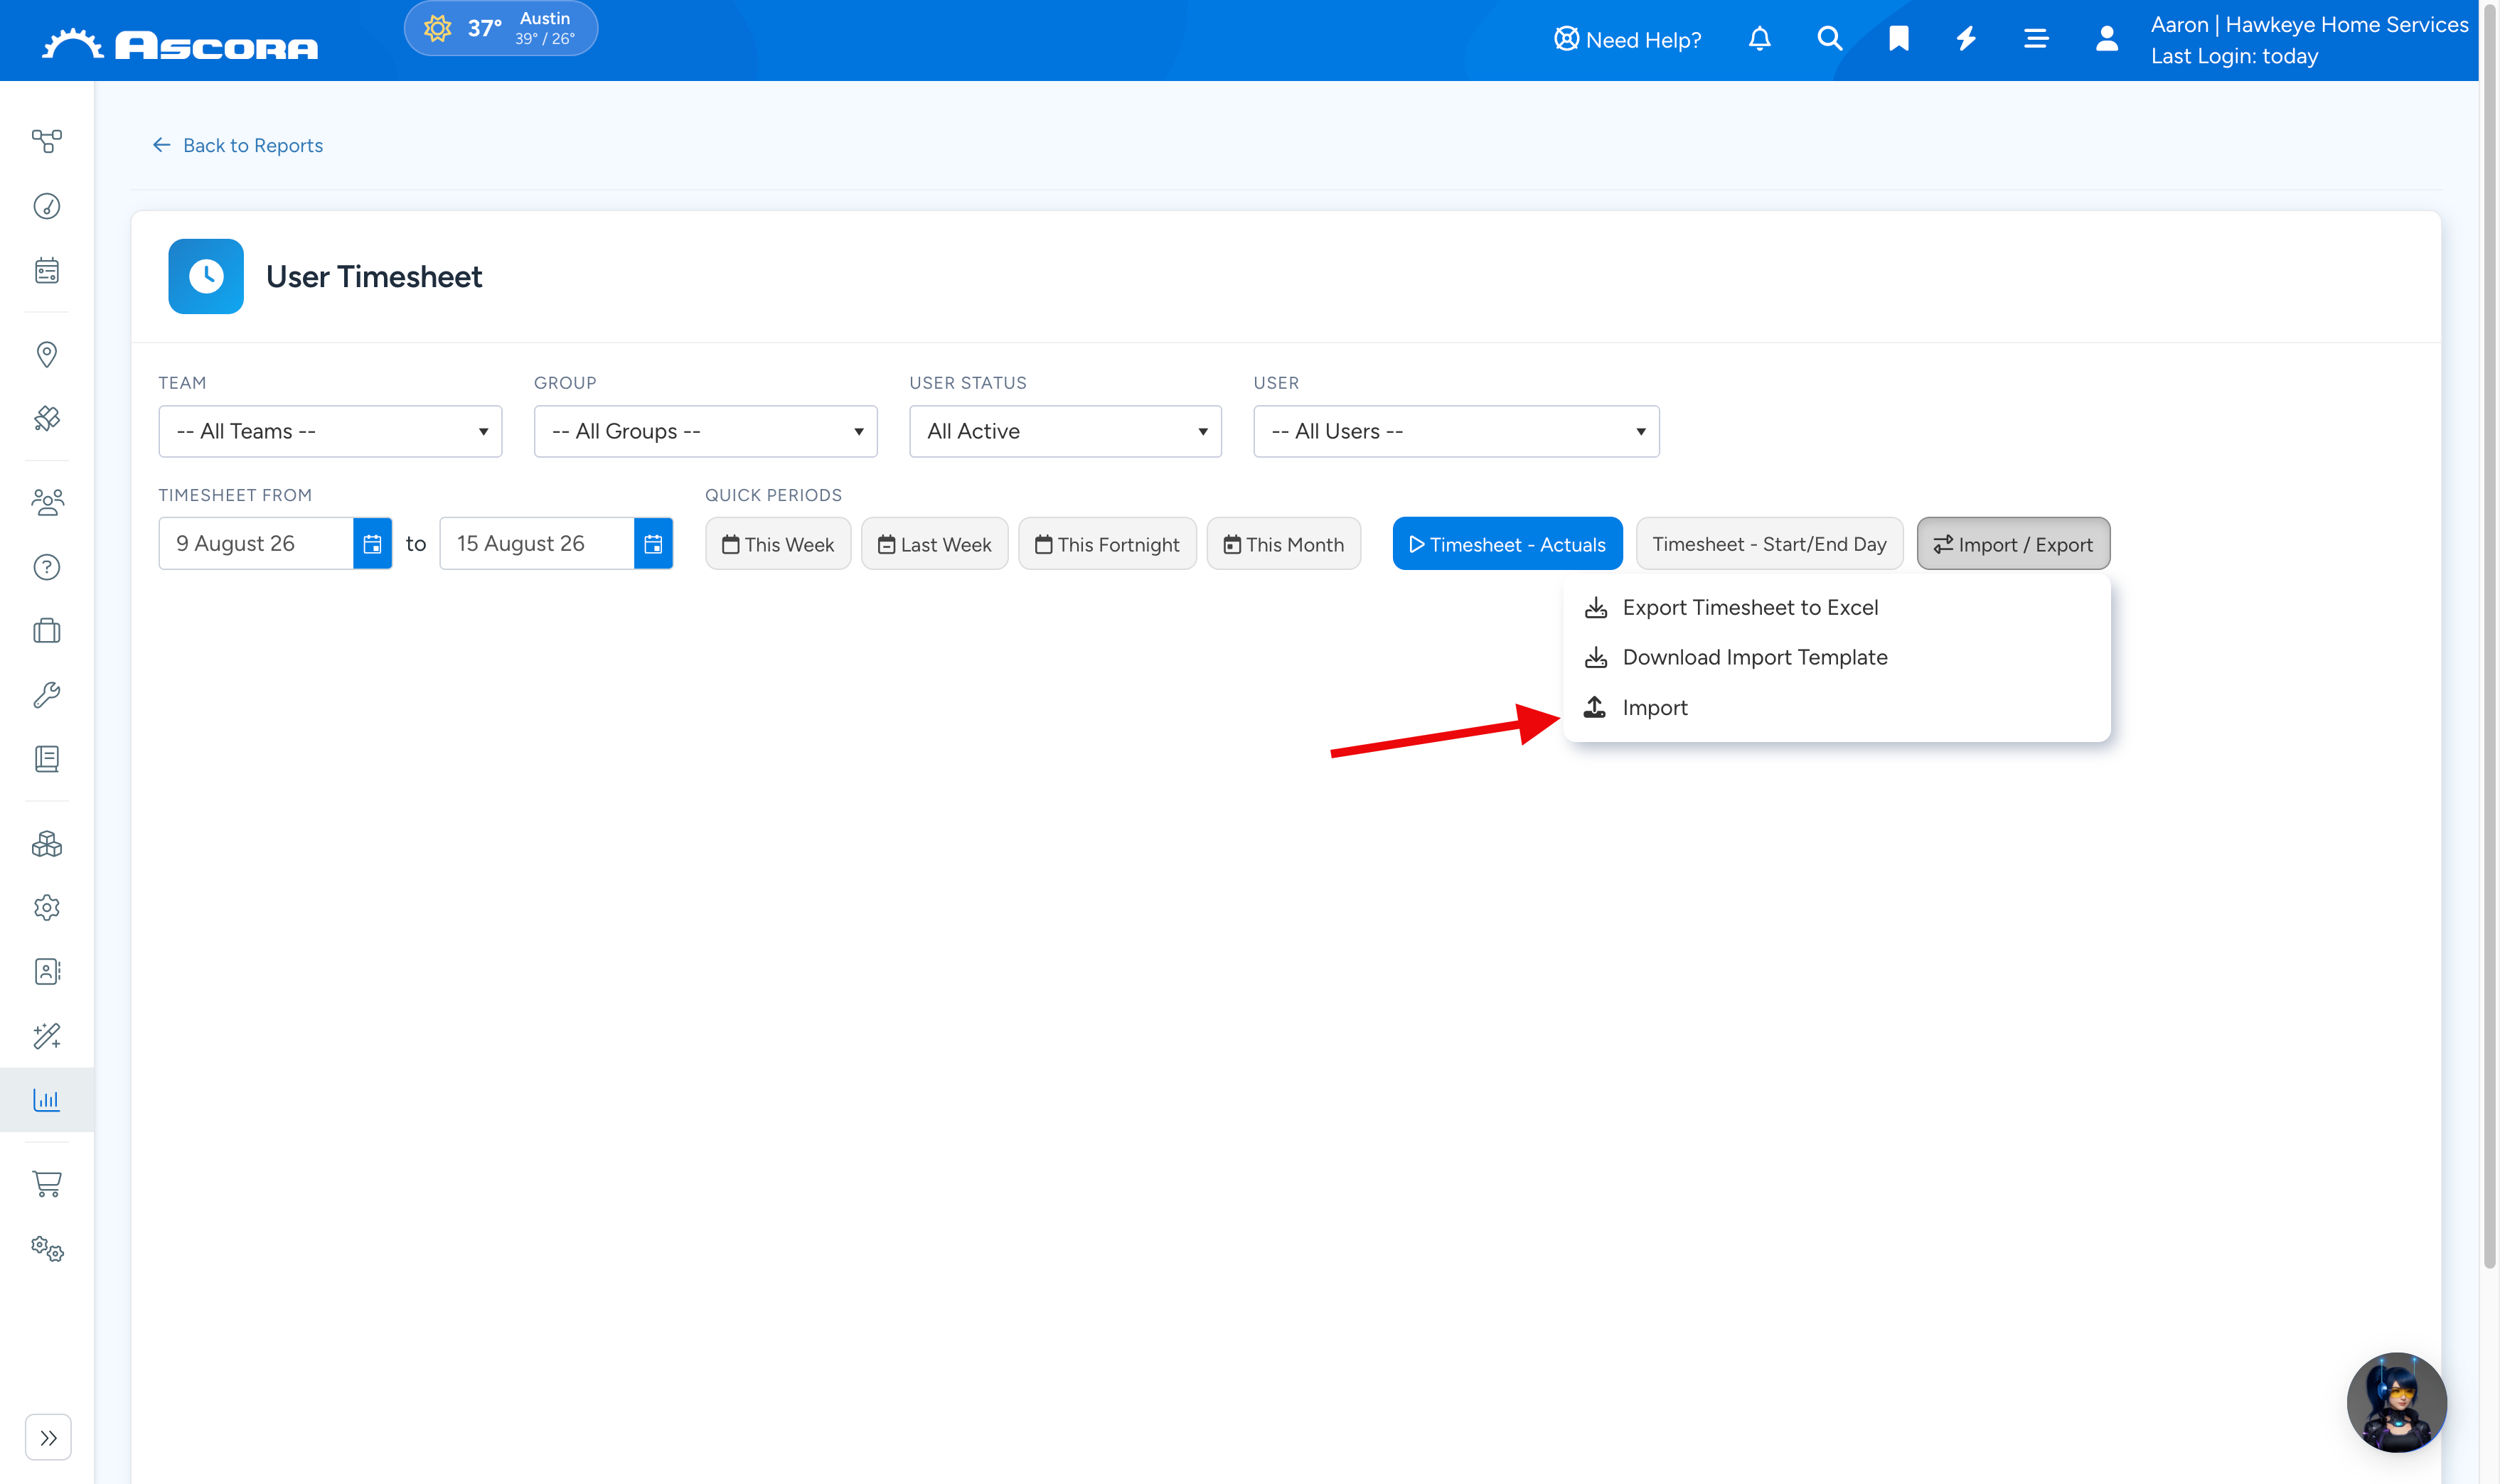Expand the sidebar with double-chevron button
The height and width of the screenshot is (1484, 2500).
(x=48, y=1437)
